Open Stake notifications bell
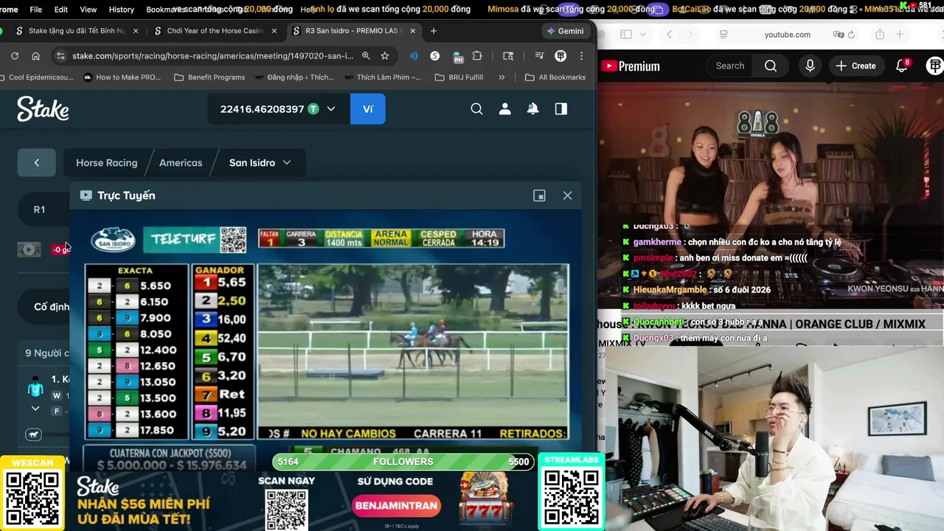 click(x=532, y=109)
